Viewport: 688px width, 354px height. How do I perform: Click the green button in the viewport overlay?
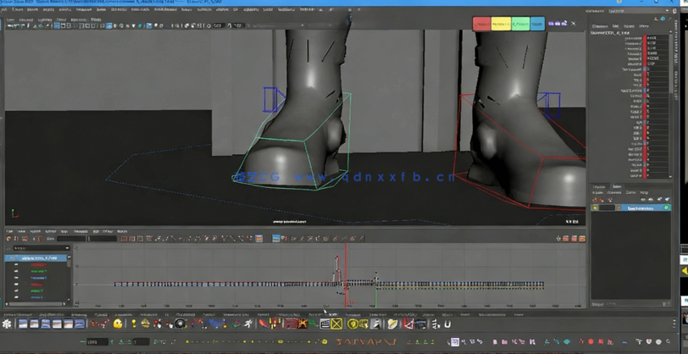[519, 24]
